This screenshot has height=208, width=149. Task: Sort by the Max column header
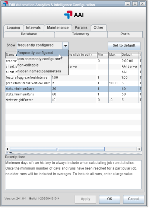point(115,55)
